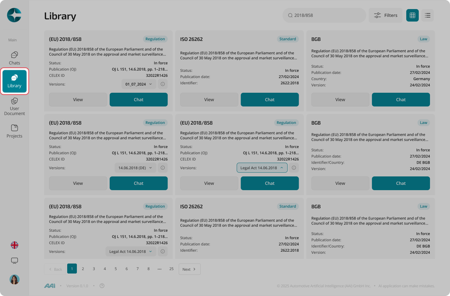Click chevron on the 01_07_2024 dropdown

[151, 84]
